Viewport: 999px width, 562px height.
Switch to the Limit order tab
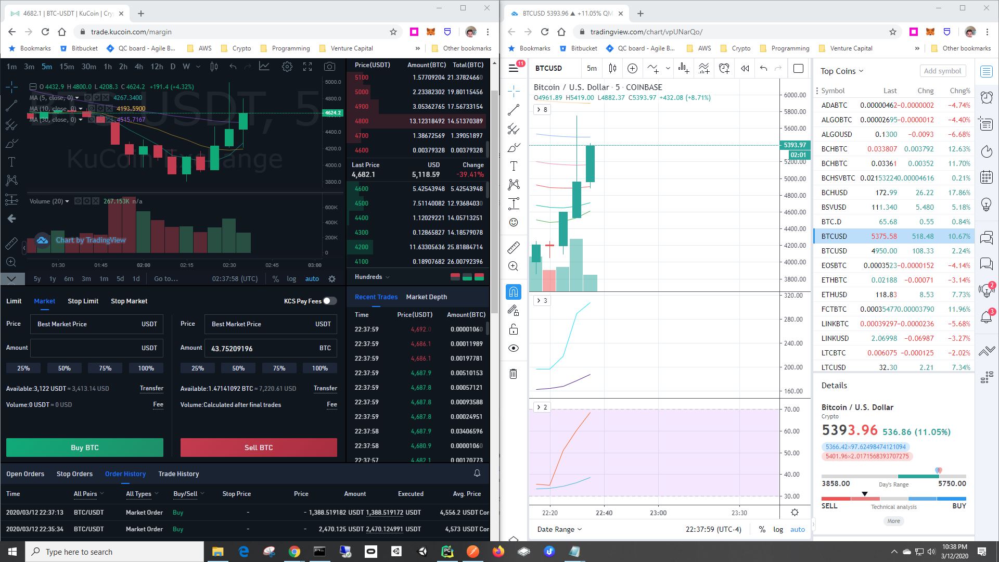(x=14, y=301)
